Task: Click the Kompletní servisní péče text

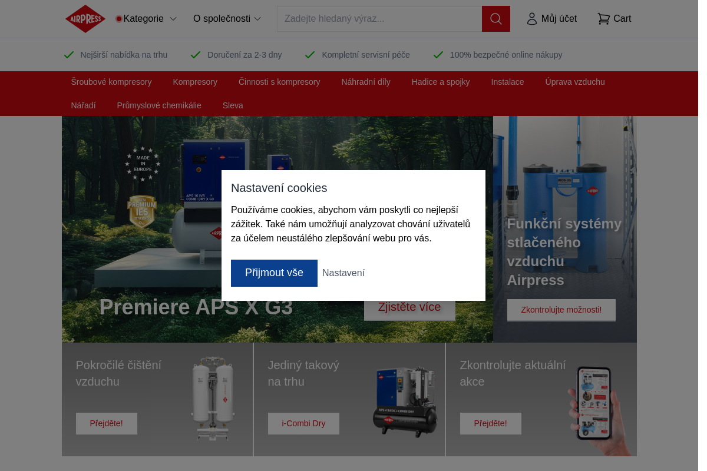Action: [x=366, y=55]
